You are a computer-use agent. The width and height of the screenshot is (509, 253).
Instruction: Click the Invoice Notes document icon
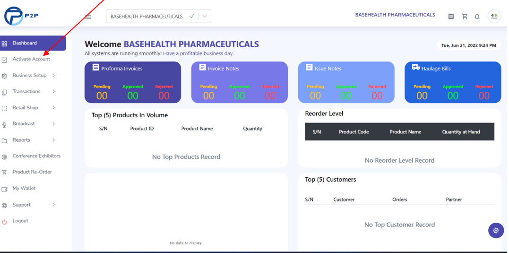coord(203,67)
